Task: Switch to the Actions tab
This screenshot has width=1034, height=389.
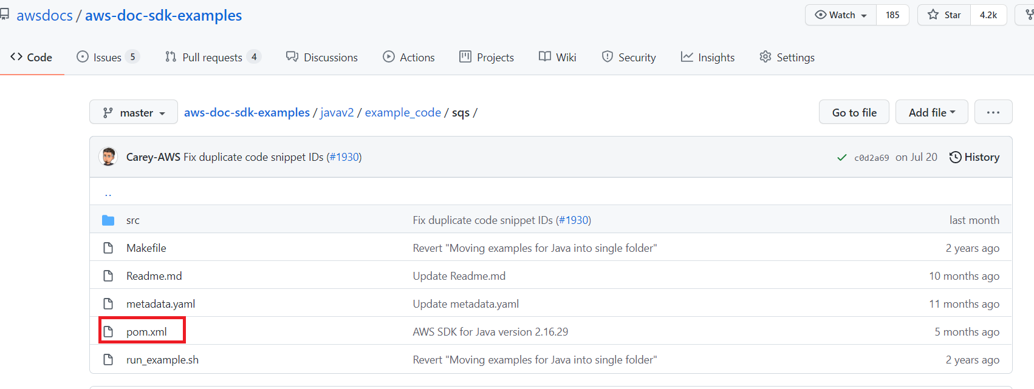Action: 409,57
